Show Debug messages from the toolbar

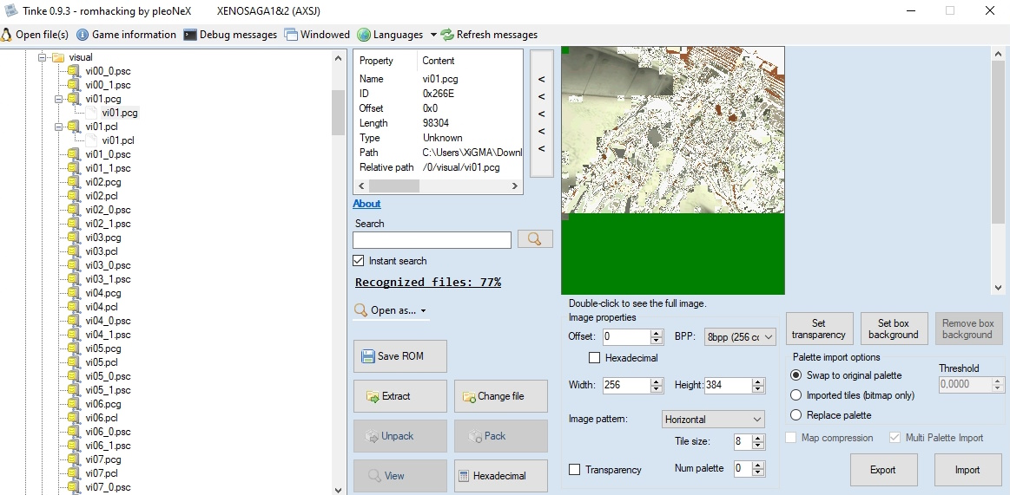230,35
